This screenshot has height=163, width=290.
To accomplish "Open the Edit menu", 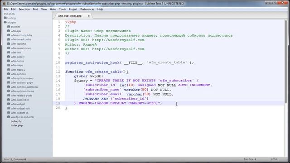I will 13,9.
